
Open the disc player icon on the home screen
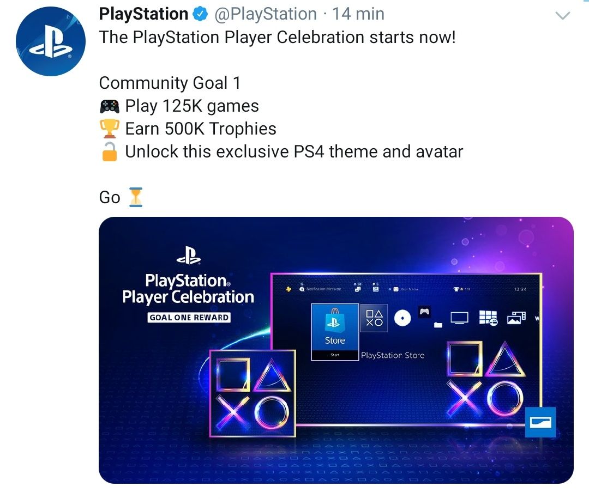tap(401, 317)
